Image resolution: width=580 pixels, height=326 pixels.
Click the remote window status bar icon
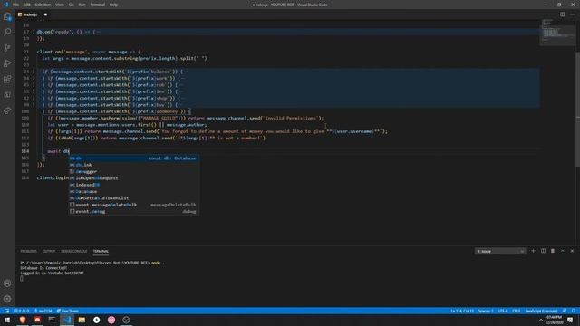tap(6, 311)
